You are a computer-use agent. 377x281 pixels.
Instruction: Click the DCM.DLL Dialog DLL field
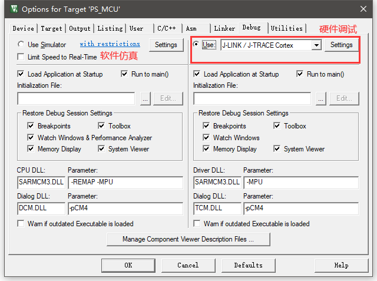pyautogui.click(x=41, y=208)
